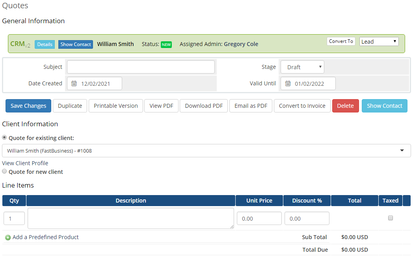Select Quote for new client radio
413x258 pixels.
pyautogui.click(x=4, y=171)
